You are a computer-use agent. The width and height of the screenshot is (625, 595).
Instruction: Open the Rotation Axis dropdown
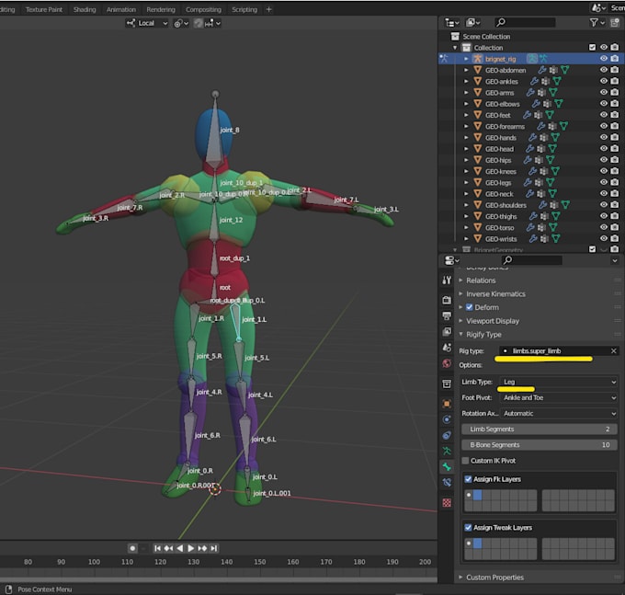coord(559,413)
